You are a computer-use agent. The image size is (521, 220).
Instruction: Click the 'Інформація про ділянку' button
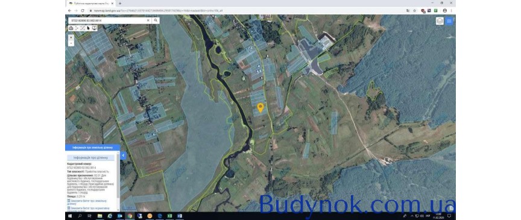[90, 157]
